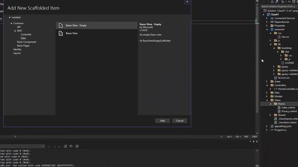Viewport: 298px width, 167px height.
Task: Open _ViewStart.cshtml in Solution Explorer
Action: [287, 122]
